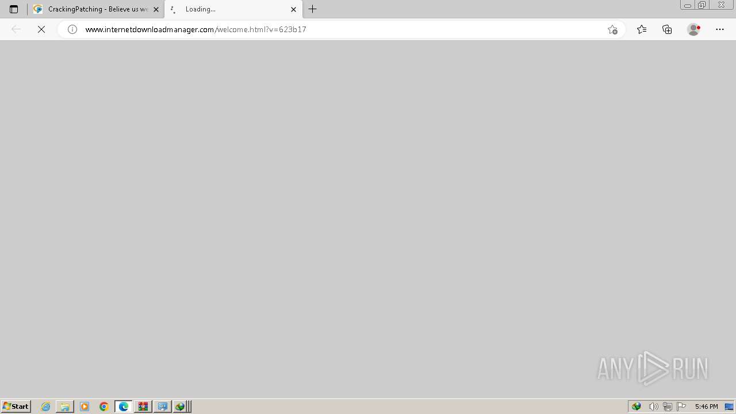Viewport: 736px width, 414px height.
Task: Open a new tab with plus button
Action: click(313, 9)
